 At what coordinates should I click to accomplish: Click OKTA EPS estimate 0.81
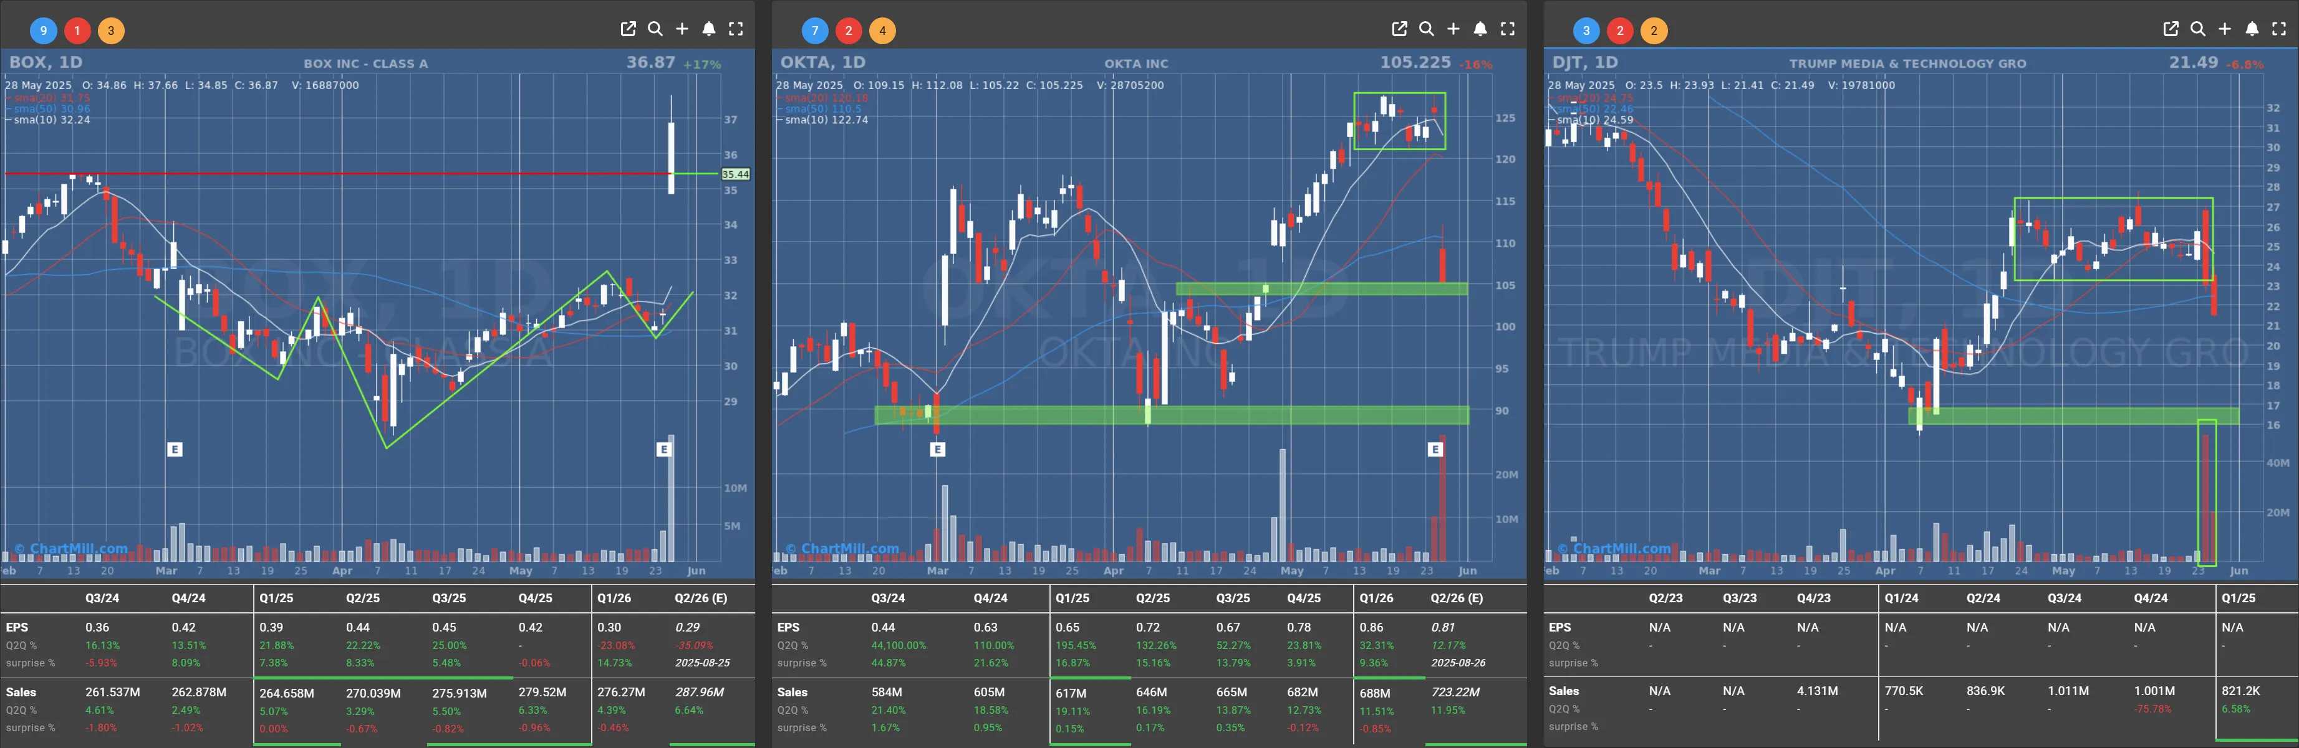point(1443,628)
